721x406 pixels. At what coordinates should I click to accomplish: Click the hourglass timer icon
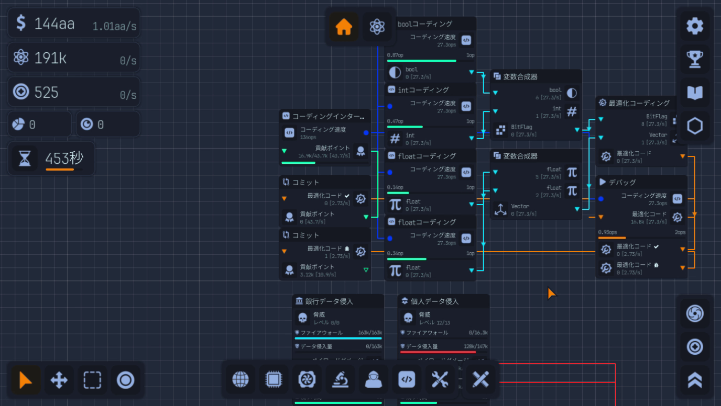click(x=25, y=159)
